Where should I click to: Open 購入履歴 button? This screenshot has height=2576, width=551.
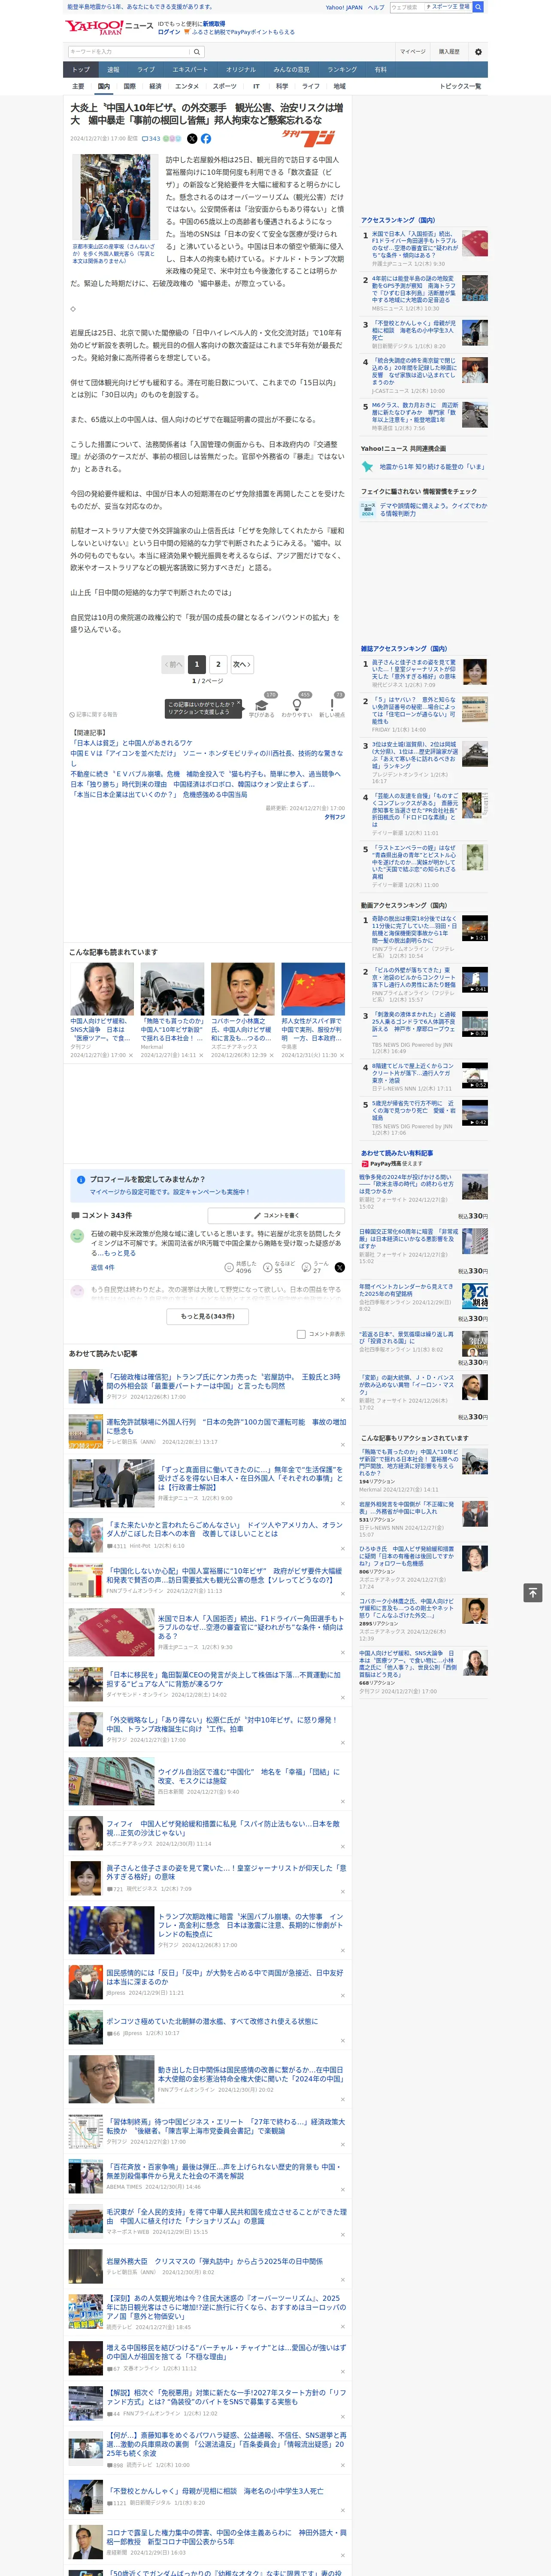(x=449, y=52)
